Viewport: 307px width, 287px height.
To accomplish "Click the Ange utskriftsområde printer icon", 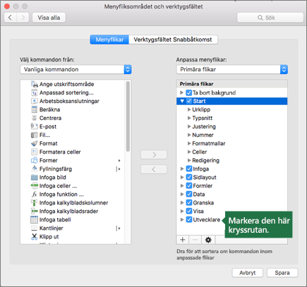I will (x=35, y=84).
